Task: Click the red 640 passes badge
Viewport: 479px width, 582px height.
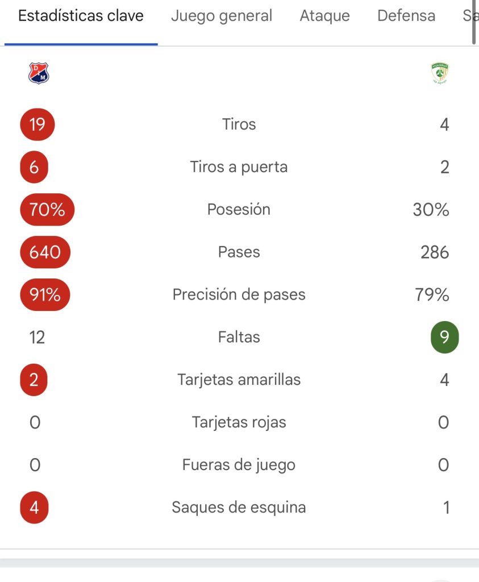Action: (45, 252)
